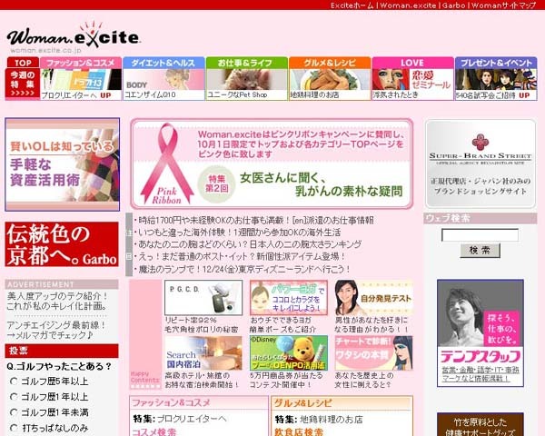The width and height of the screenshot is (545, 436).
Task: Open 東京ディズニーランドへ行こう link
Action: click(244, 269)
